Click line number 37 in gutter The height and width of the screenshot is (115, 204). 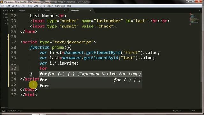(x=13, y=95)
